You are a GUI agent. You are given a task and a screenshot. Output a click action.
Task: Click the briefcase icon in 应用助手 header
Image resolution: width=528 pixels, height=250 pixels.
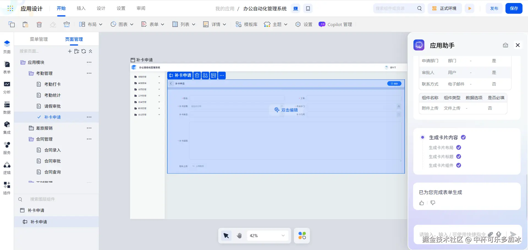(505, 45)
